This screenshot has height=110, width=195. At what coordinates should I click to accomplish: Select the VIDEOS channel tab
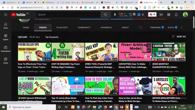tap(43, 28)
